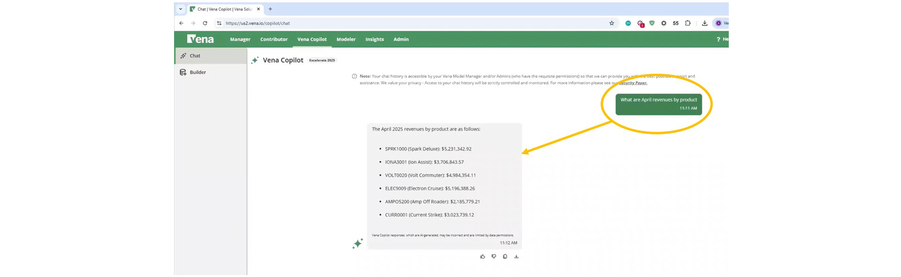Click the ELEC9009 (Electron Cruise) revenue line

click(430, 188)
